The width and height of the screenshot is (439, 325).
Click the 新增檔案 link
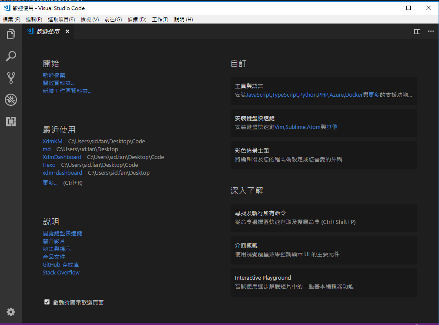(54, 75)
